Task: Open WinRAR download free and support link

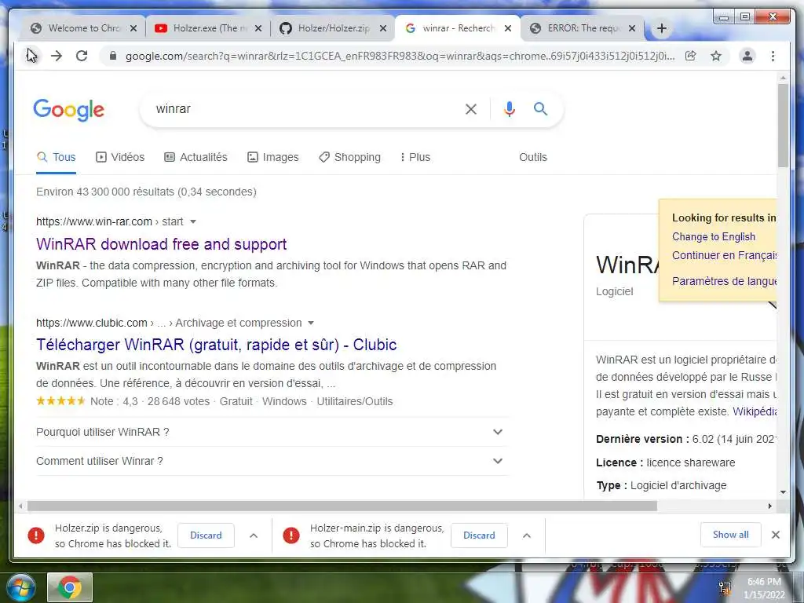Action: click(x=161, y=244)
